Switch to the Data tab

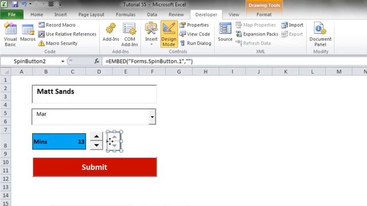click(x=152, y=14)
